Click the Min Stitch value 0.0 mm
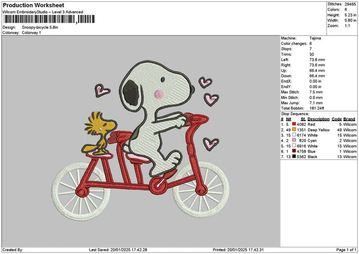Viewport: 359px width, 254px height. tap(316, 98)
